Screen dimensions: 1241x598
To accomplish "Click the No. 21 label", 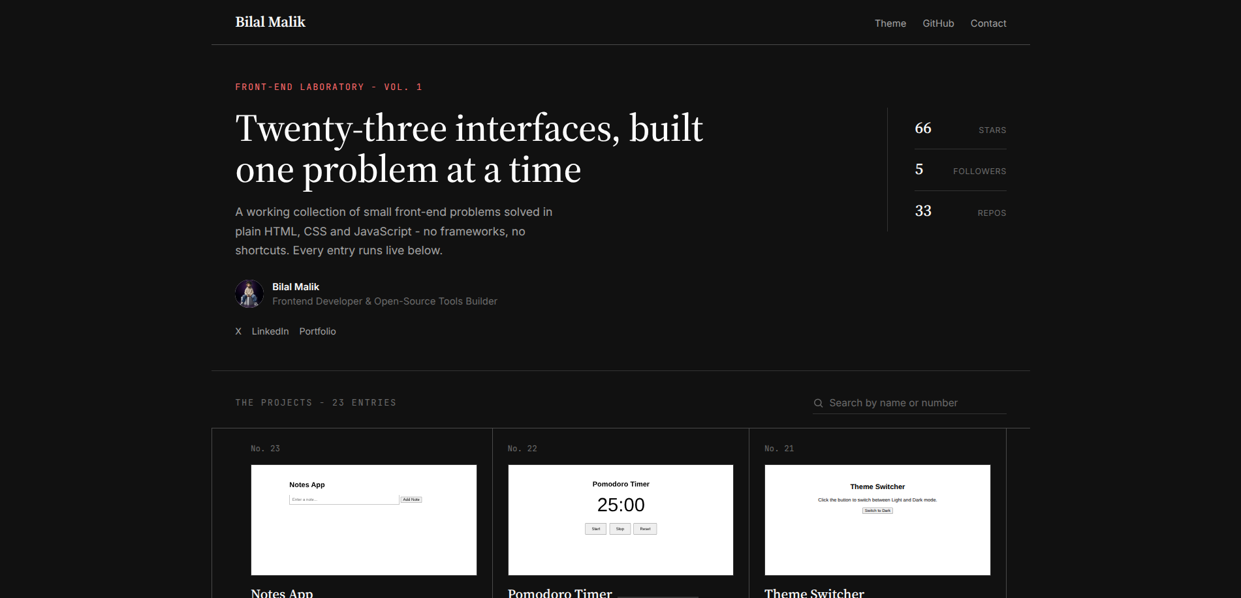I will 779,449.
